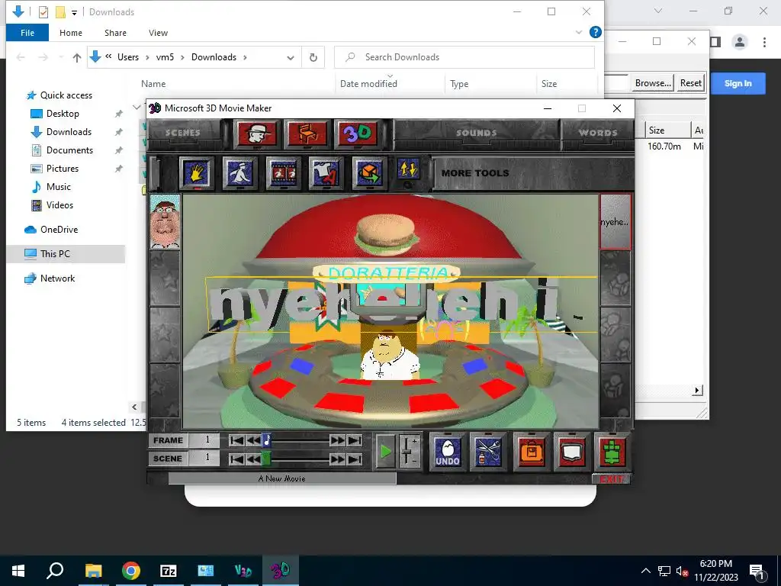The height and width of the screenshot is (586, 781).
Task: Click the MORE TOOLS panel
Action: point(532,173)
